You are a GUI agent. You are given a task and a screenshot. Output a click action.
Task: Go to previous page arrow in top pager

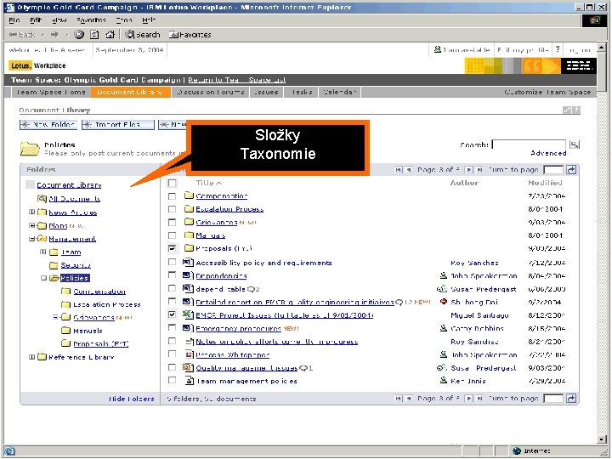pos(409,170)
